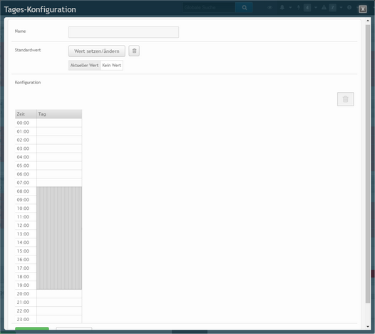Click the Zeit column header
Image resolution: width=375 pixels, height=334 pixels.
[26, 114]
